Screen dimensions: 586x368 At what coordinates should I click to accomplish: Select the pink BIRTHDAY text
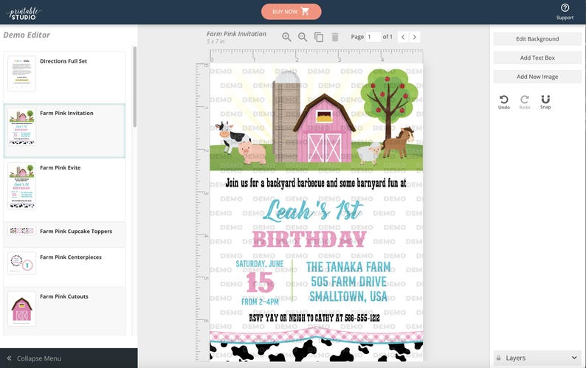309,239
